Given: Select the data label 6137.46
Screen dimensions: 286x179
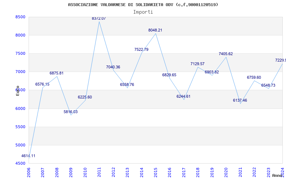Looking at the screenshot, I should point(240,100).
